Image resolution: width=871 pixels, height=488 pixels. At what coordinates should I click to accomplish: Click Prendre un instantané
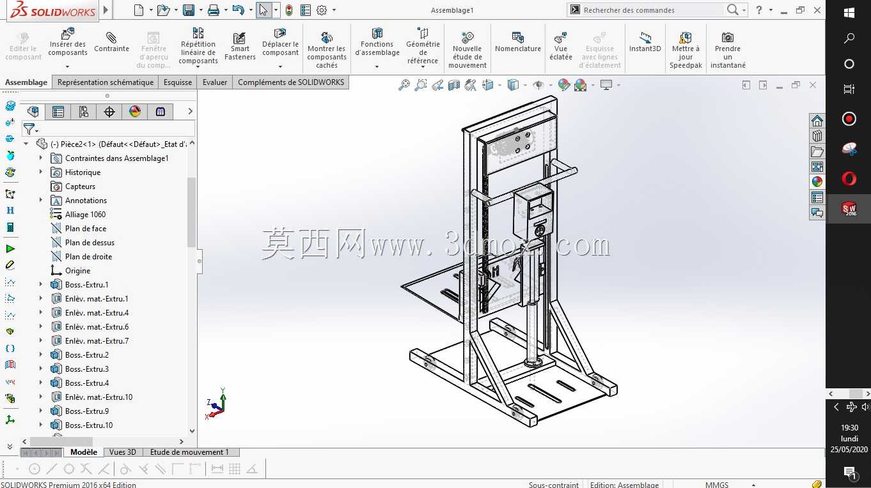point(728,50)
